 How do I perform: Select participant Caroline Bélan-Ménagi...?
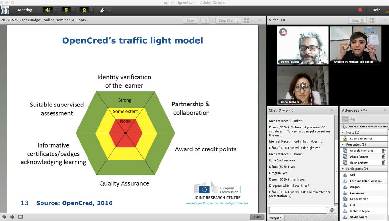(x=364, y=181)
